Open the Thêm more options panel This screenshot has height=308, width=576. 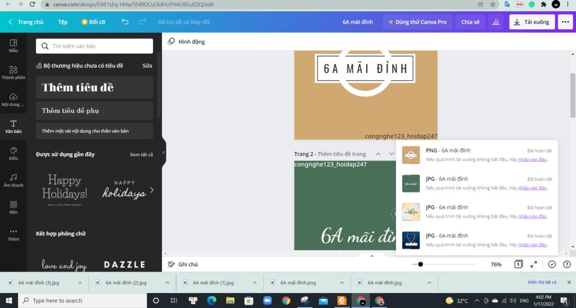click(x=13, y=235)
